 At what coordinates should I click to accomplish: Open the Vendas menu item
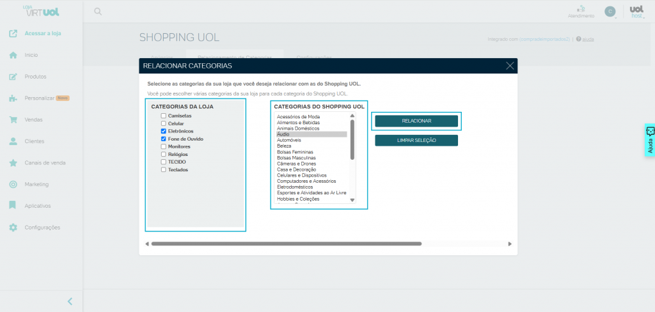pos(34,120)
